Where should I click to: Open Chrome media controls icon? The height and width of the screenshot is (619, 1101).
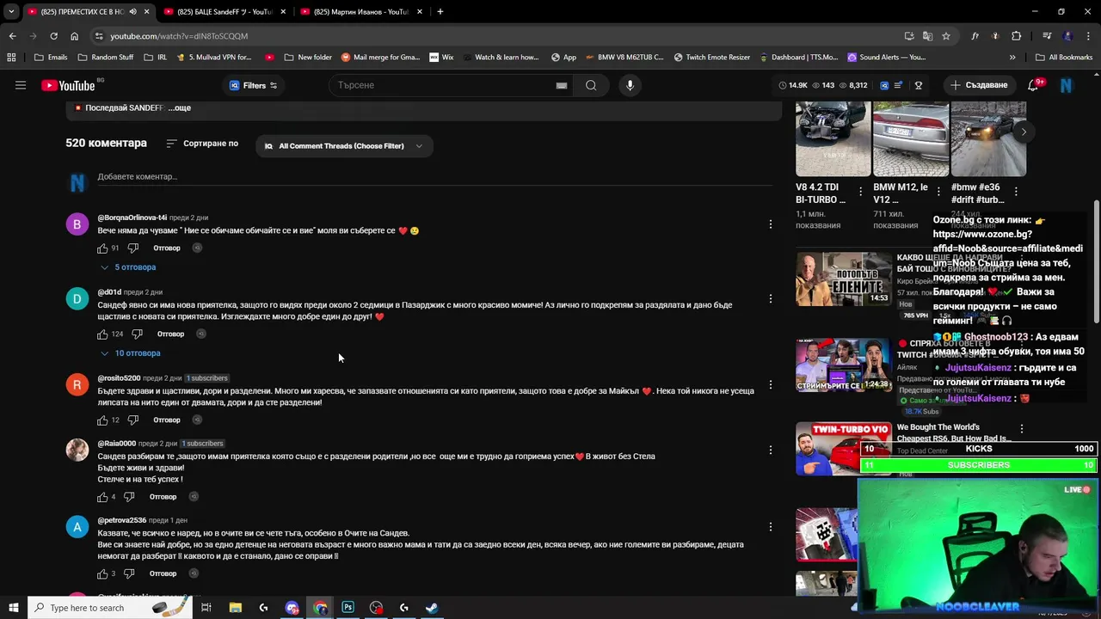(x=1047, y=36)
